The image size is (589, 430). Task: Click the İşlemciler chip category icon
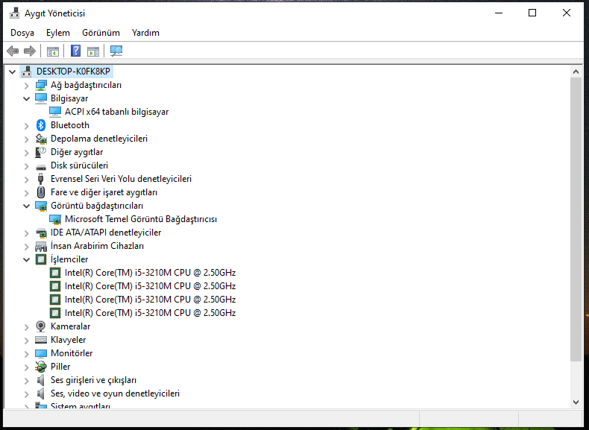[40, 259]
